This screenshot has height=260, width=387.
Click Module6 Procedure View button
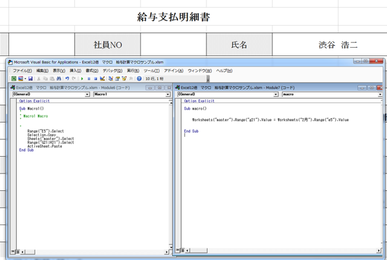tap(12, 252)
